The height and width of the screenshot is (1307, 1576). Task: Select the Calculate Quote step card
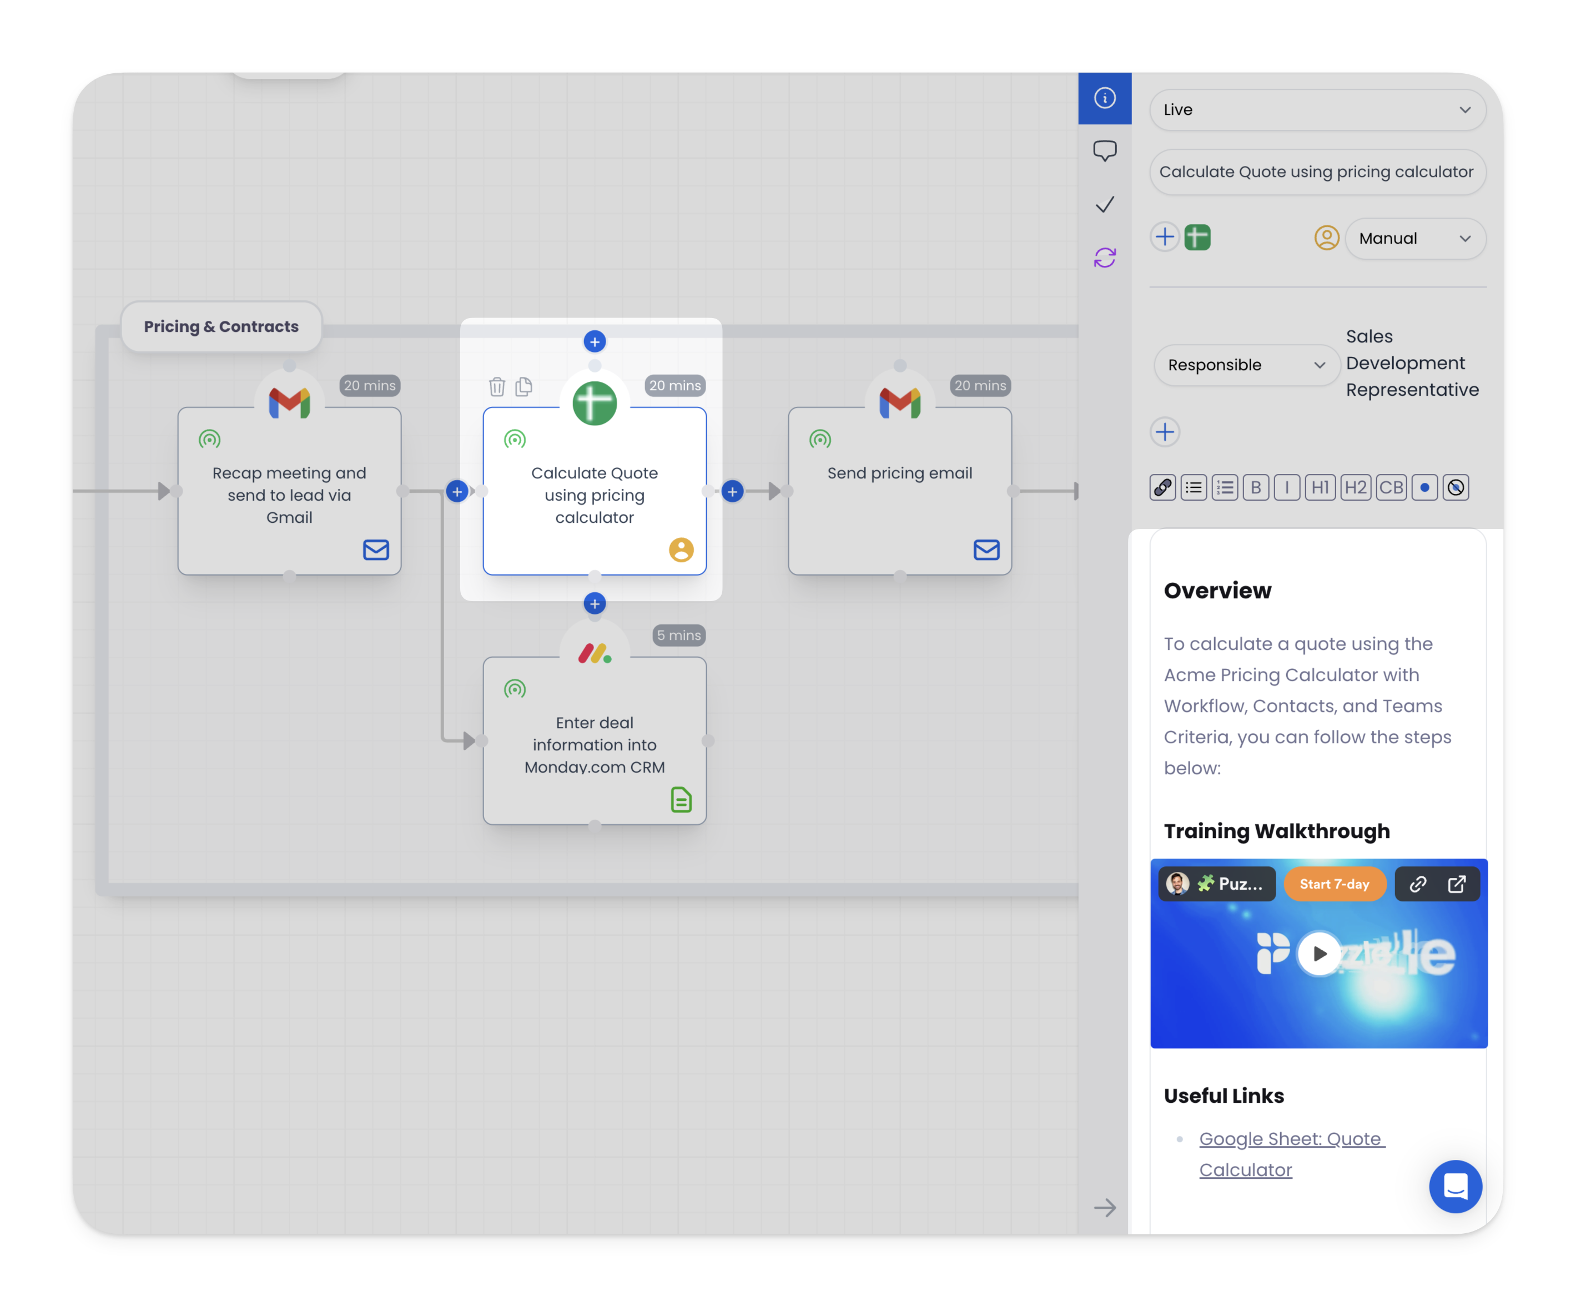595,491
